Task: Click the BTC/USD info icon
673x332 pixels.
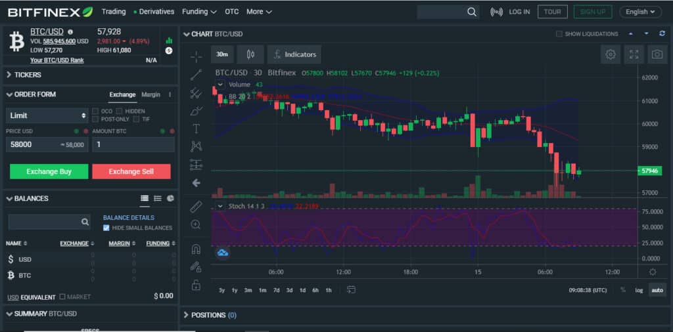Action: coord(70,31)
